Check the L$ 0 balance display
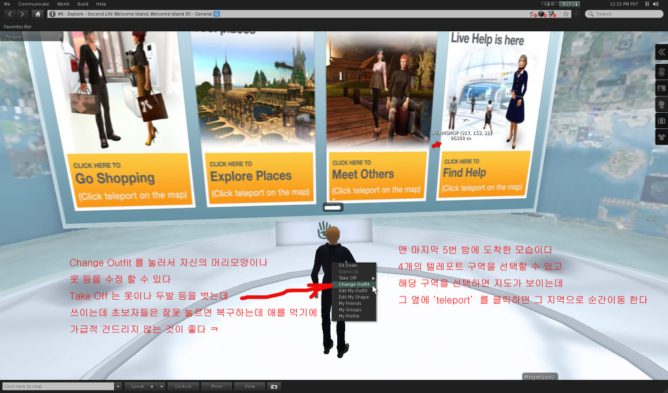Image resolution: width=668 pixels, height=393 pixels. [549, 4]
